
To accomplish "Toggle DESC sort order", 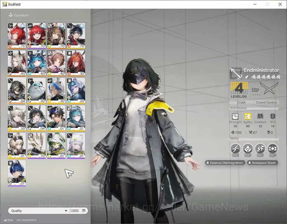I will click(75, 211).
